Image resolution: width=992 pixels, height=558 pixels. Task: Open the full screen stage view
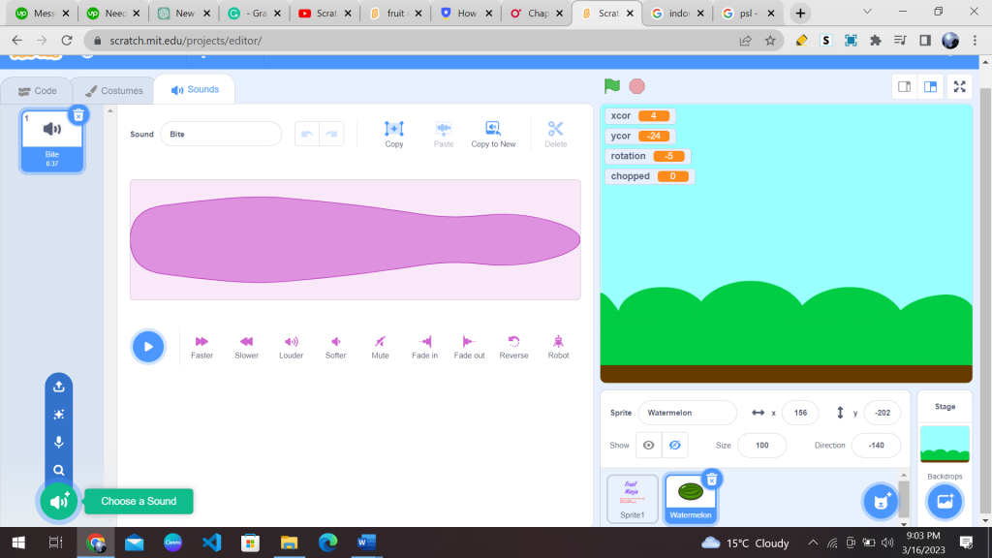pyautogui.click(x=959, y=85)
